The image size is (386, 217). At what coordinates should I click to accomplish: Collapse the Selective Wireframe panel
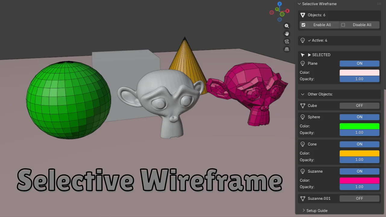tap(299, 4)
